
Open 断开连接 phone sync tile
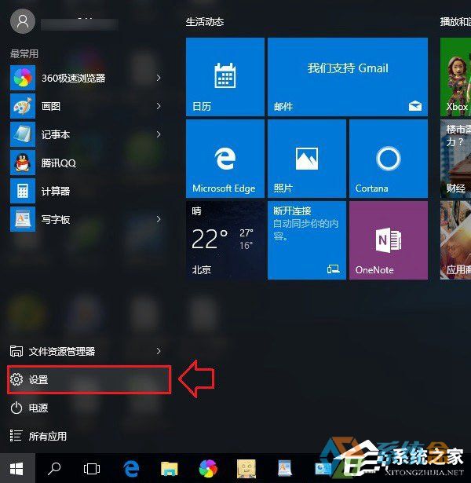pyautogui.click(x=307, y=240)
